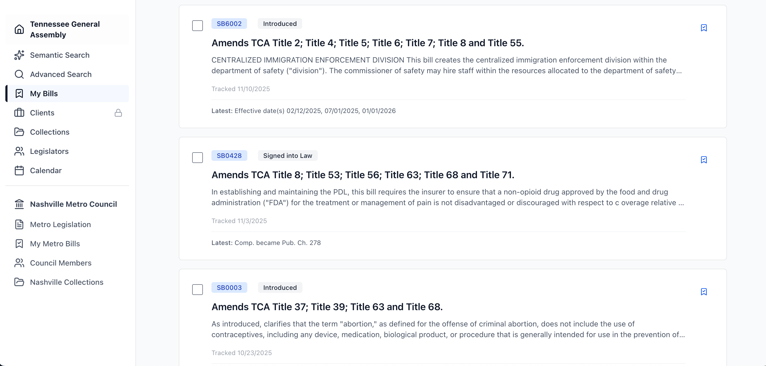This screenshot has width=766, height=366.
Task: Click the bookmark icon on the SB6002 card
Action: [x=704, y=28]
